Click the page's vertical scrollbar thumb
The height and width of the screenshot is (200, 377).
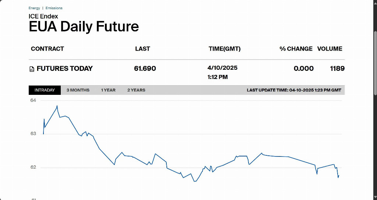[375, 63]
